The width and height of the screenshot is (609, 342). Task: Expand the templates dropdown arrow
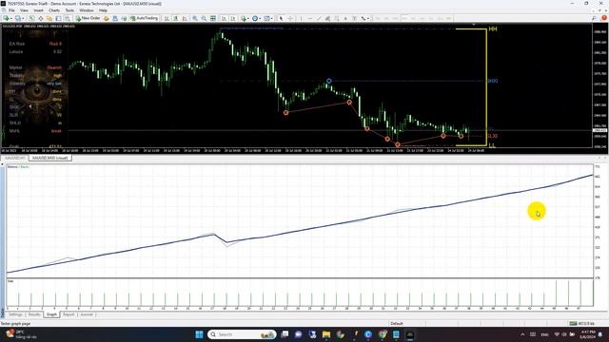click(272, 18)
